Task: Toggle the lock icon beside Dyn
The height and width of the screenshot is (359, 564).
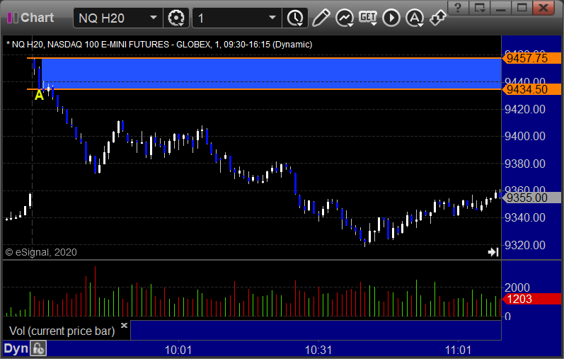Action: [38, 348]
